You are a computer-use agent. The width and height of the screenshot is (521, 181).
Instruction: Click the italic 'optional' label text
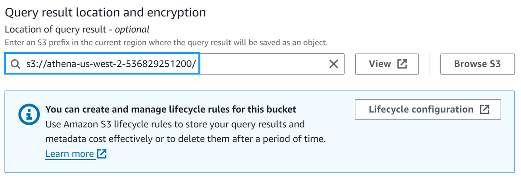(132, 29)
